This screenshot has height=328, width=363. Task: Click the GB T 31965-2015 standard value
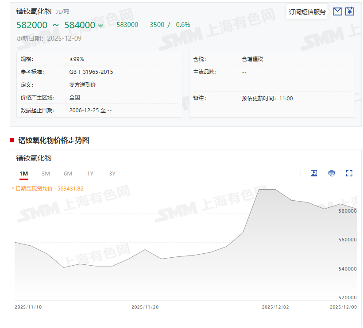point(91,72)
